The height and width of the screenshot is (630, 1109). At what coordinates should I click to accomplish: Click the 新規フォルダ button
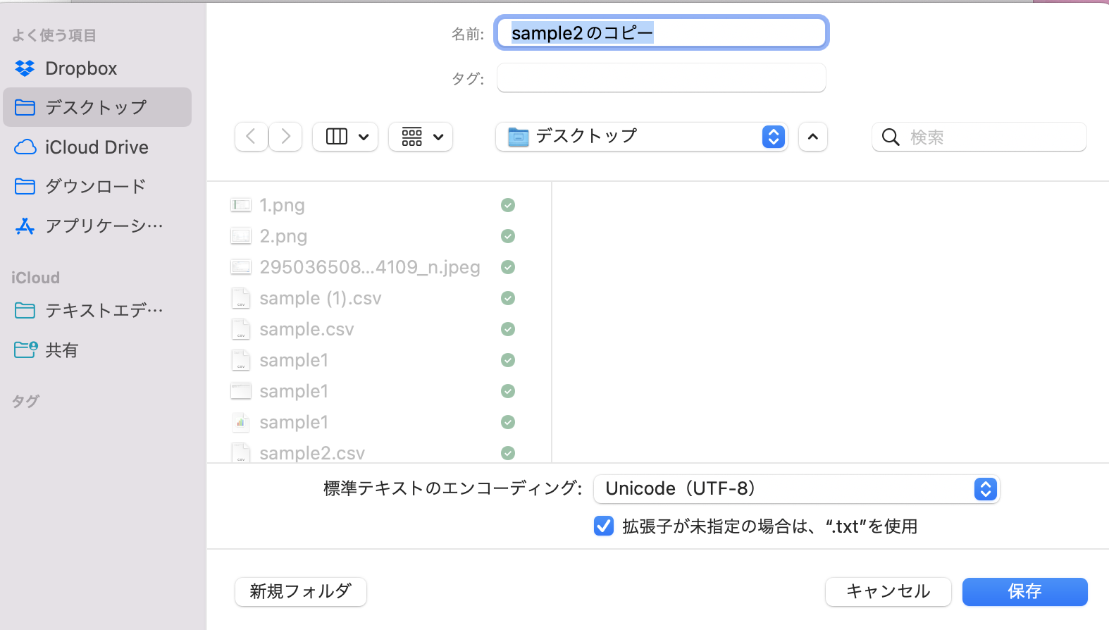pos(300,591)
